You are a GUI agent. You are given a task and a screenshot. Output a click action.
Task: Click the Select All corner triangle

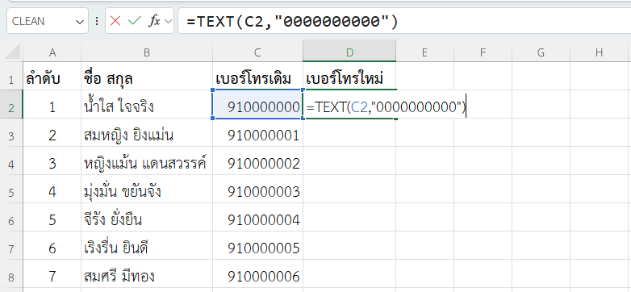(12, 52)
